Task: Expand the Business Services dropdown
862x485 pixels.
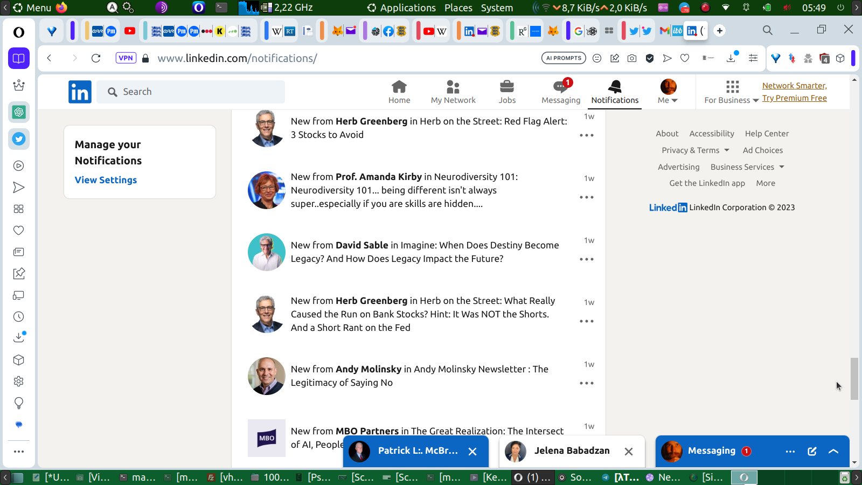Action: [x=747, y=167]
